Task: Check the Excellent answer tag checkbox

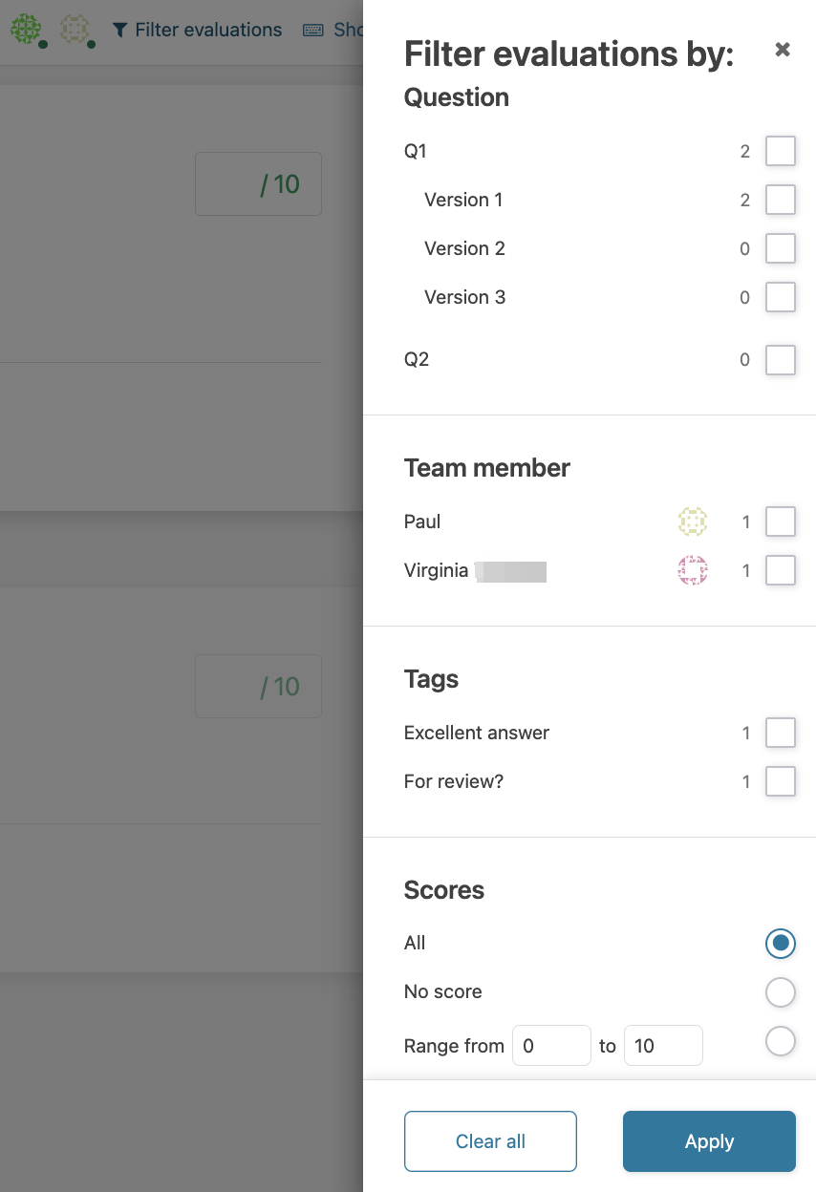Action: pyautogui.click(x=781, y=734)
